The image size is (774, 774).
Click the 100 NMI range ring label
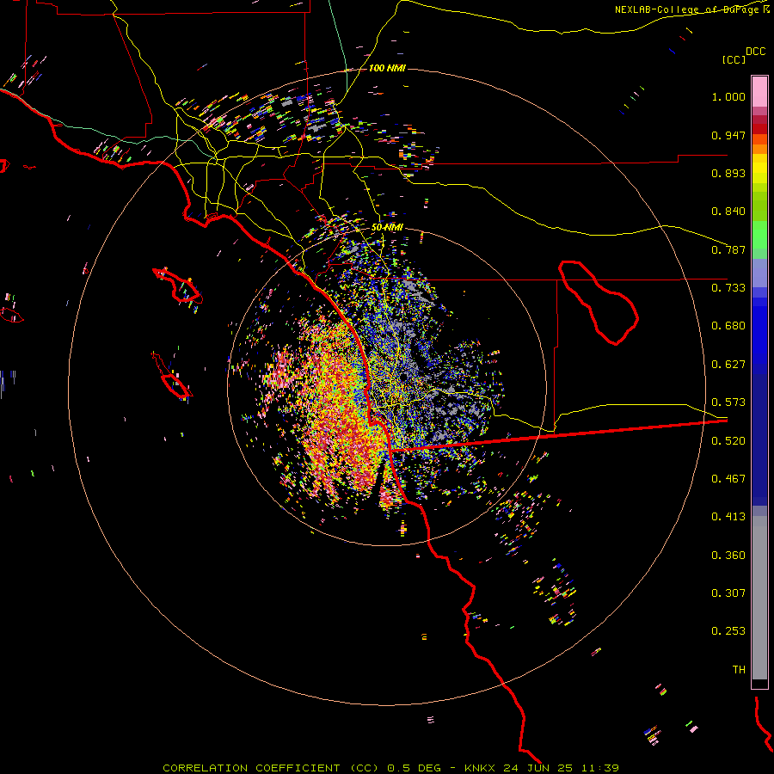pos(387,68)
